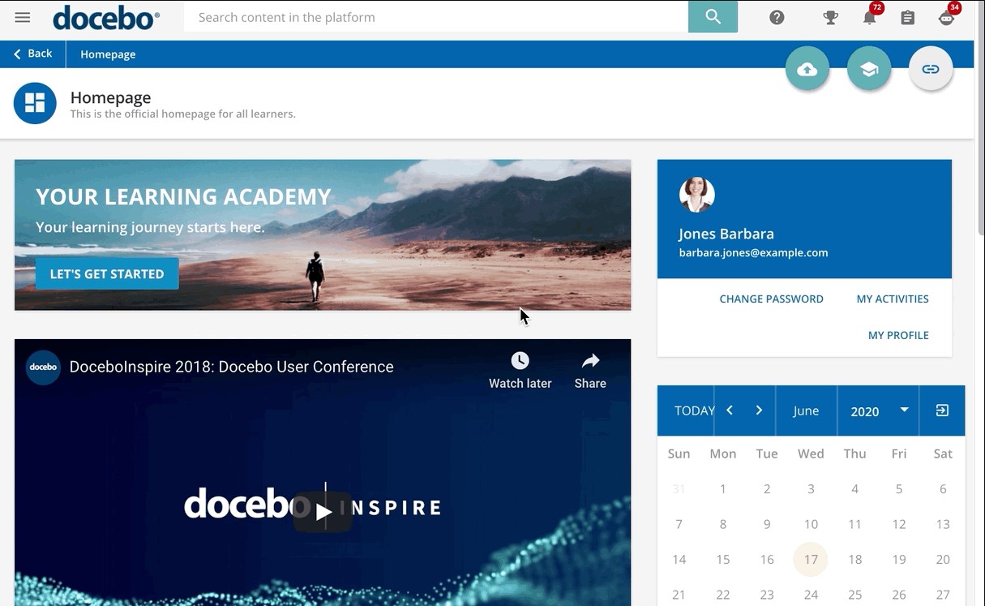This screenshot has height=606, width=985.
Task: Click the video Share arrow icon
Action: tap(590, 361)
